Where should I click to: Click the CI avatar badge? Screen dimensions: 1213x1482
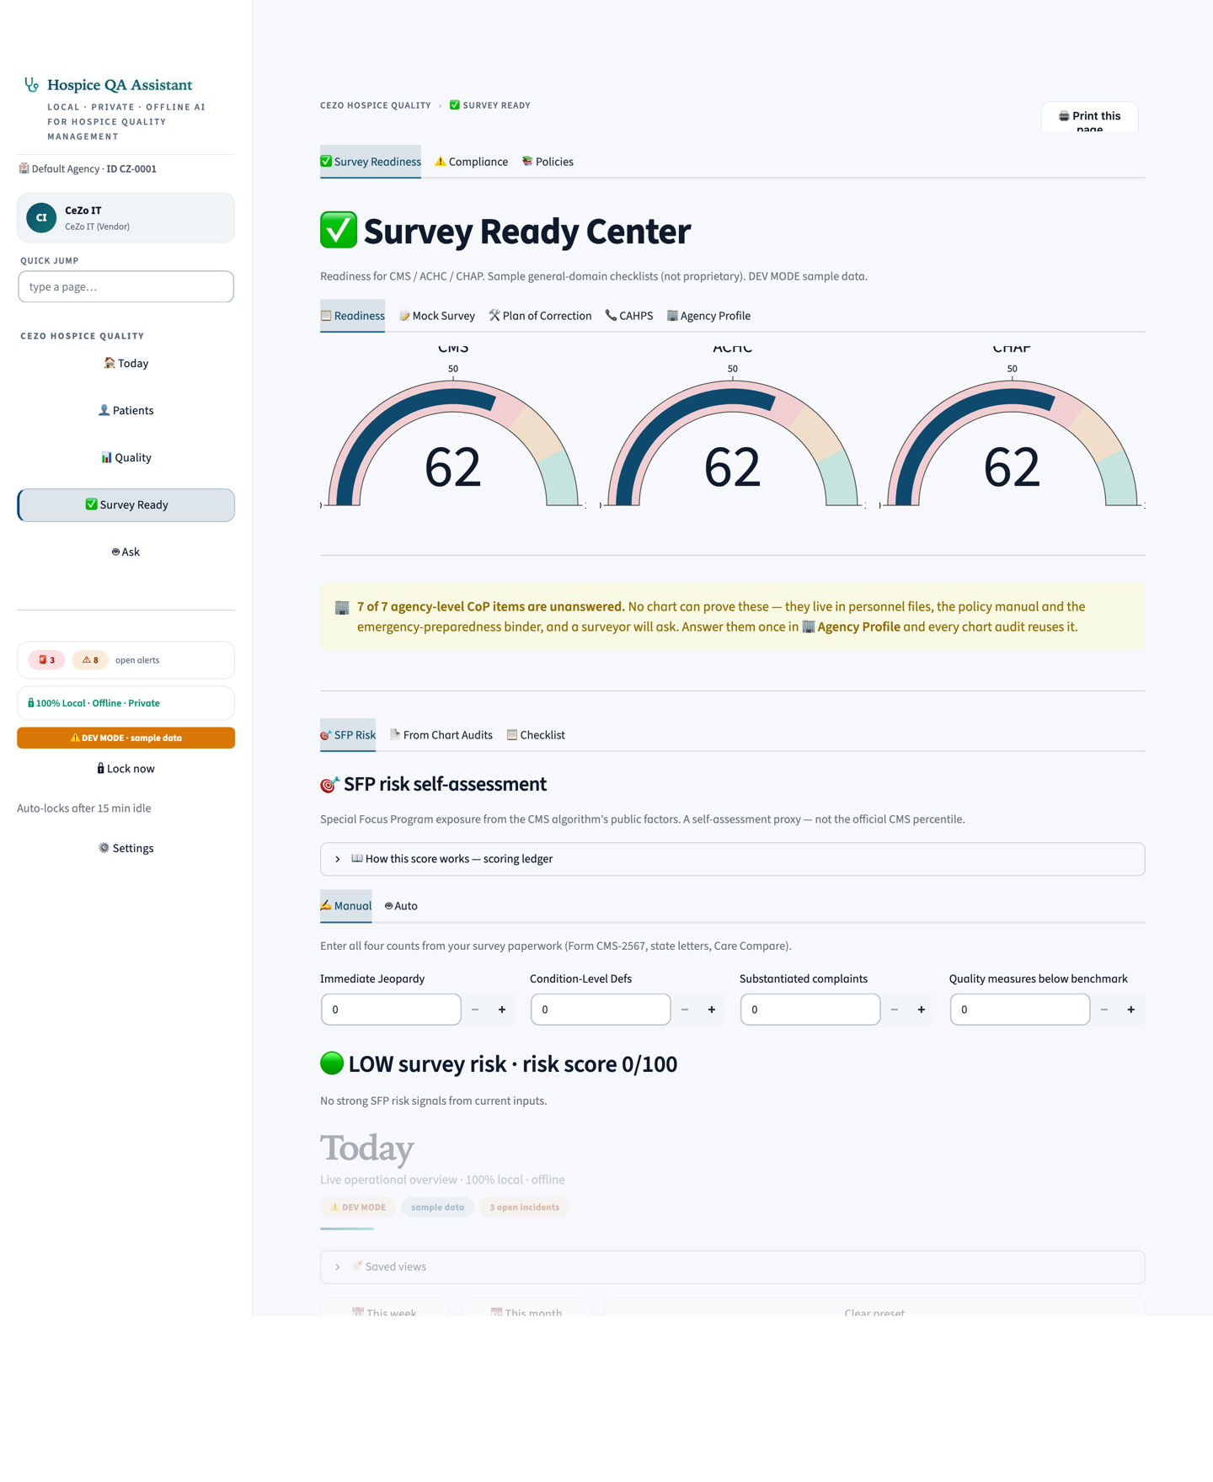click(41, 217)
